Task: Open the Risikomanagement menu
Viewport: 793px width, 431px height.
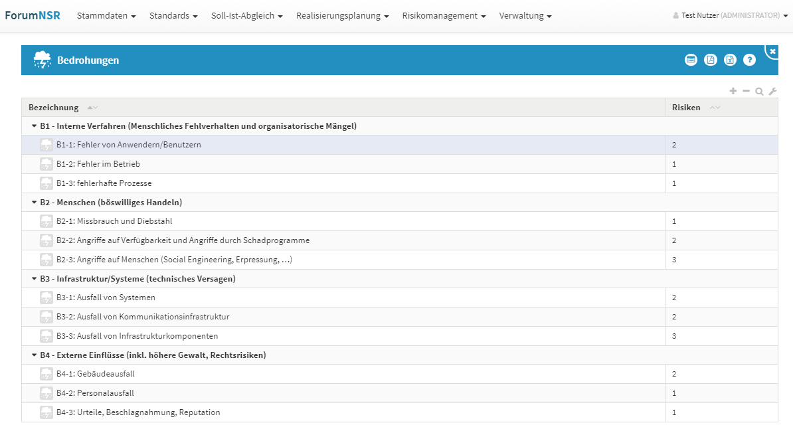Action: (x=443, y=15)
